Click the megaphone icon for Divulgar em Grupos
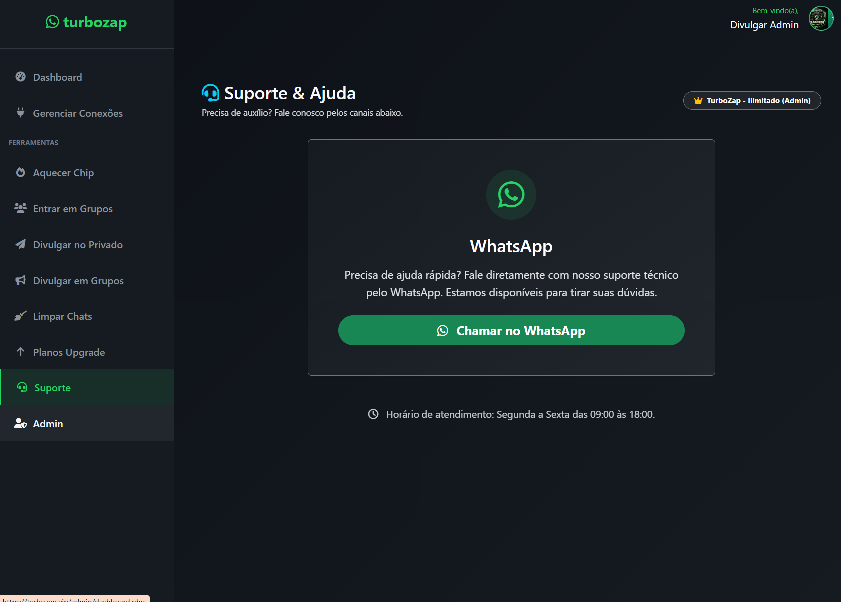The image size is (841, 602). coord(20,280)
